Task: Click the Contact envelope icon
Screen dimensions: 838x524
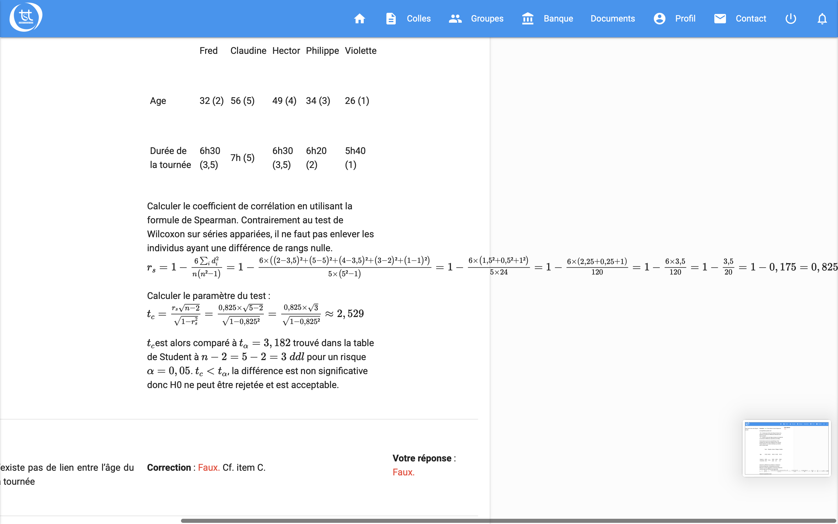Action: [720, 18]
